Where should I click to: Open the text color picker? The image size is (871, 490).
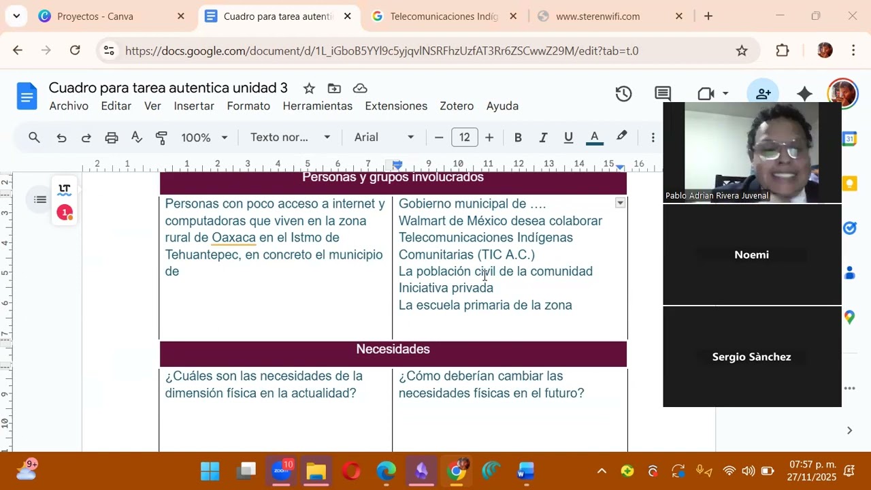[x=594, y=137]
